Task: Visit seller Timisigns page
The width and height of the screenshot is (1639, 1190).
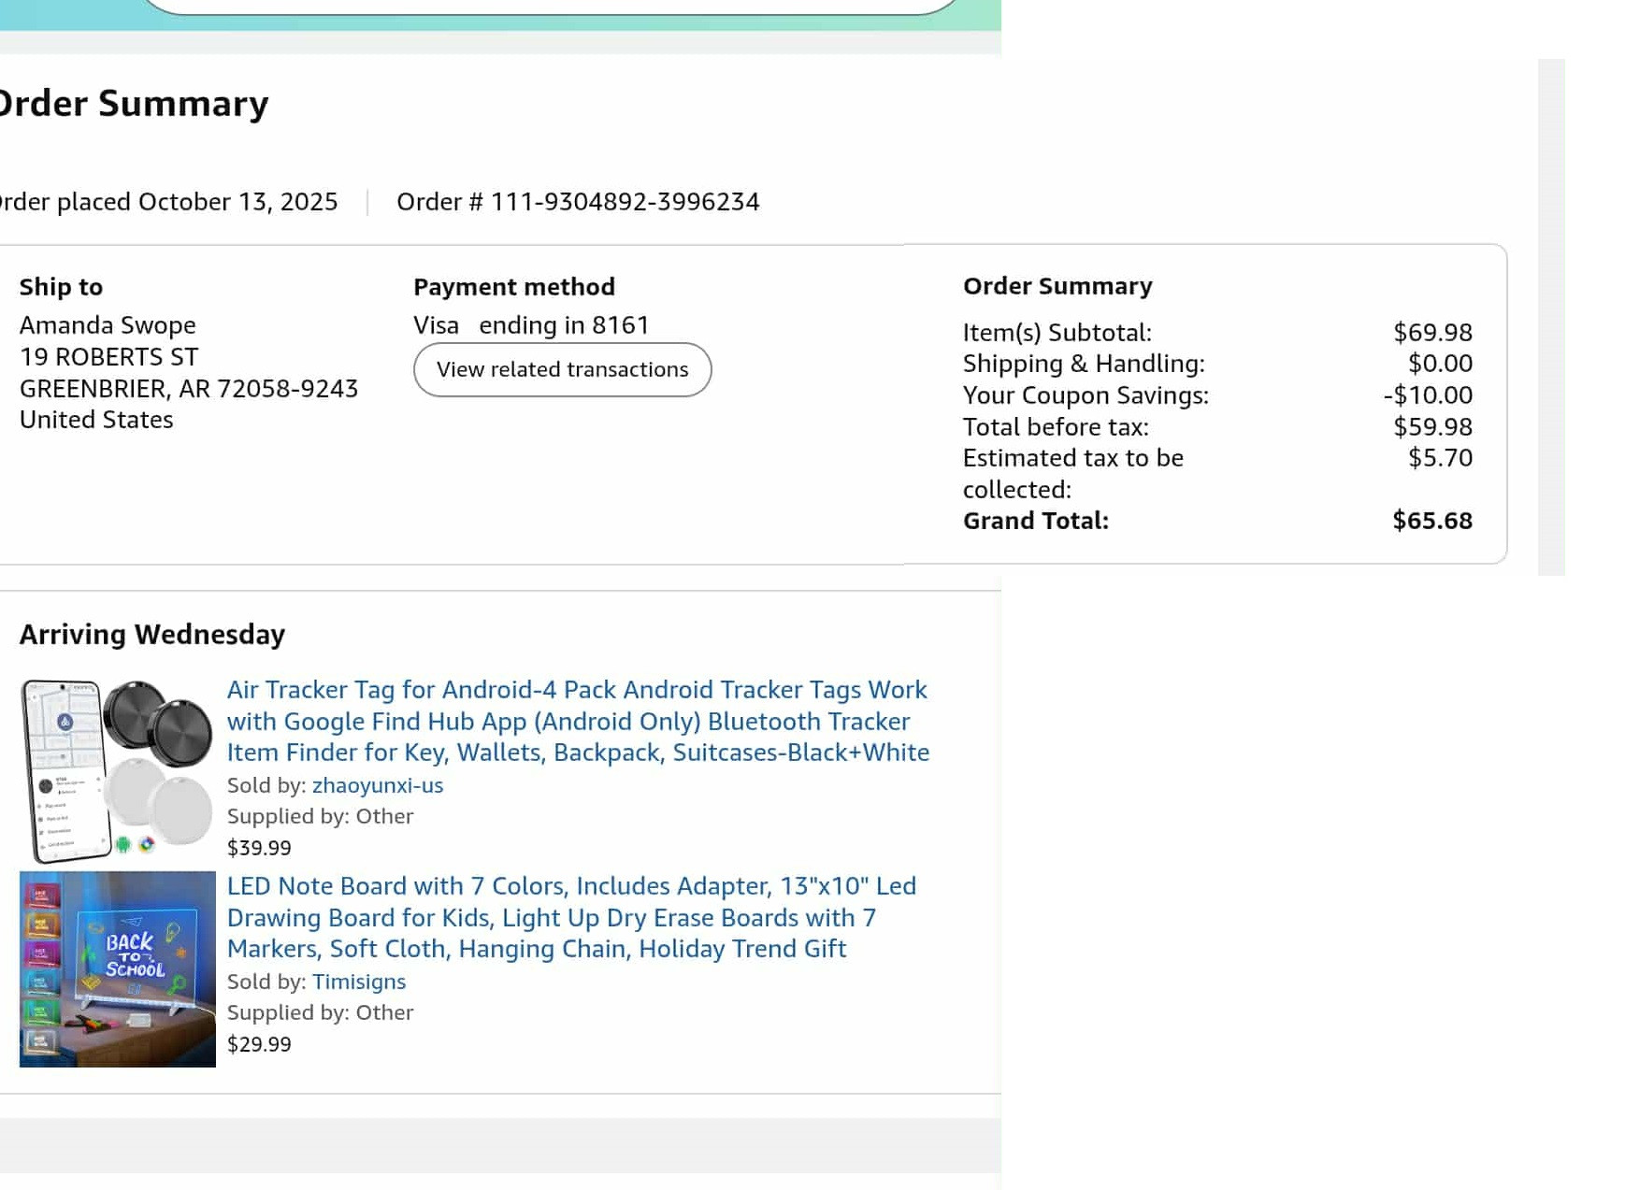Action: click(359, 982)
